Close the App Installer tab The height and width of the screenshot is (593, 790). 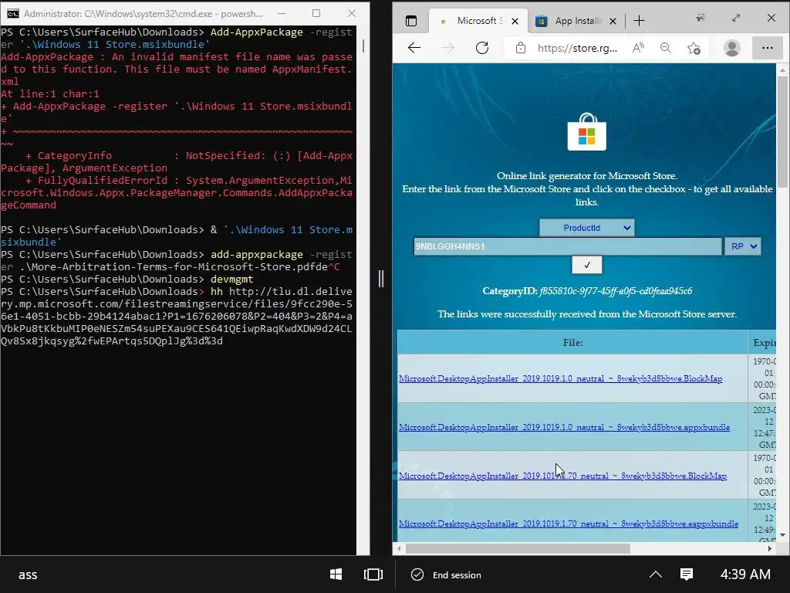(613, 21)
